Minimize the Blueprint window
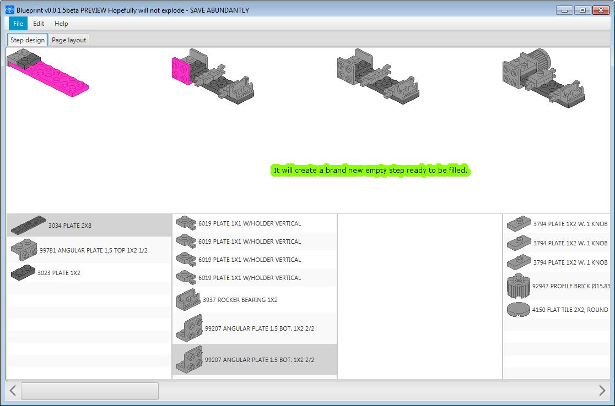 click(x=564, y=10)
